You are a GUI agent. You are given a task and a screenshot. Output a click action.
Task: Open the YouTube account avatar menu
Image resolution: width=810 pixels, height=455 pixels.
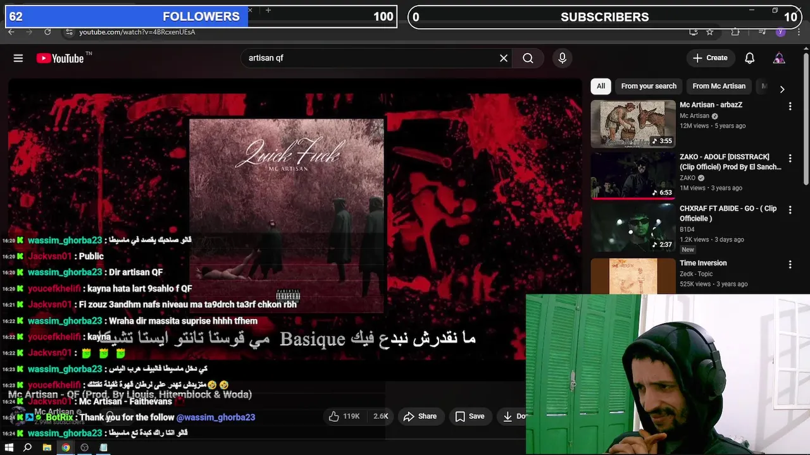pyautogui.click(x=779, y=58)
